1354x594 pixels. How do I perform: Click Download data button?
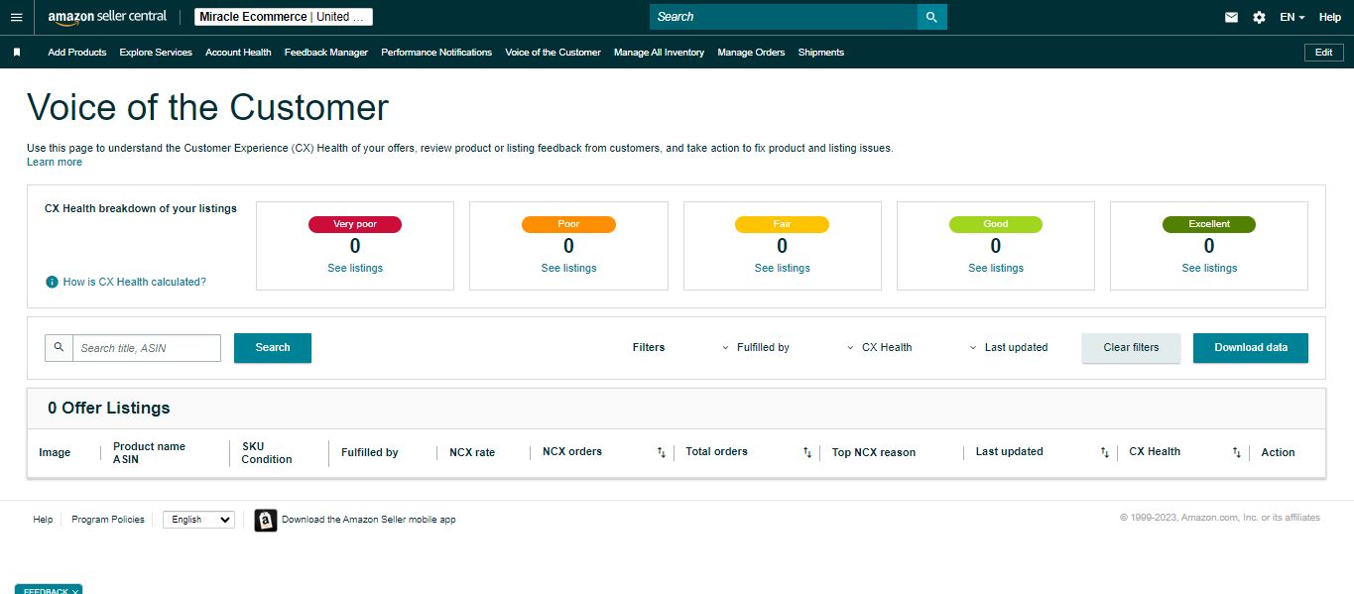(1251, 348)
